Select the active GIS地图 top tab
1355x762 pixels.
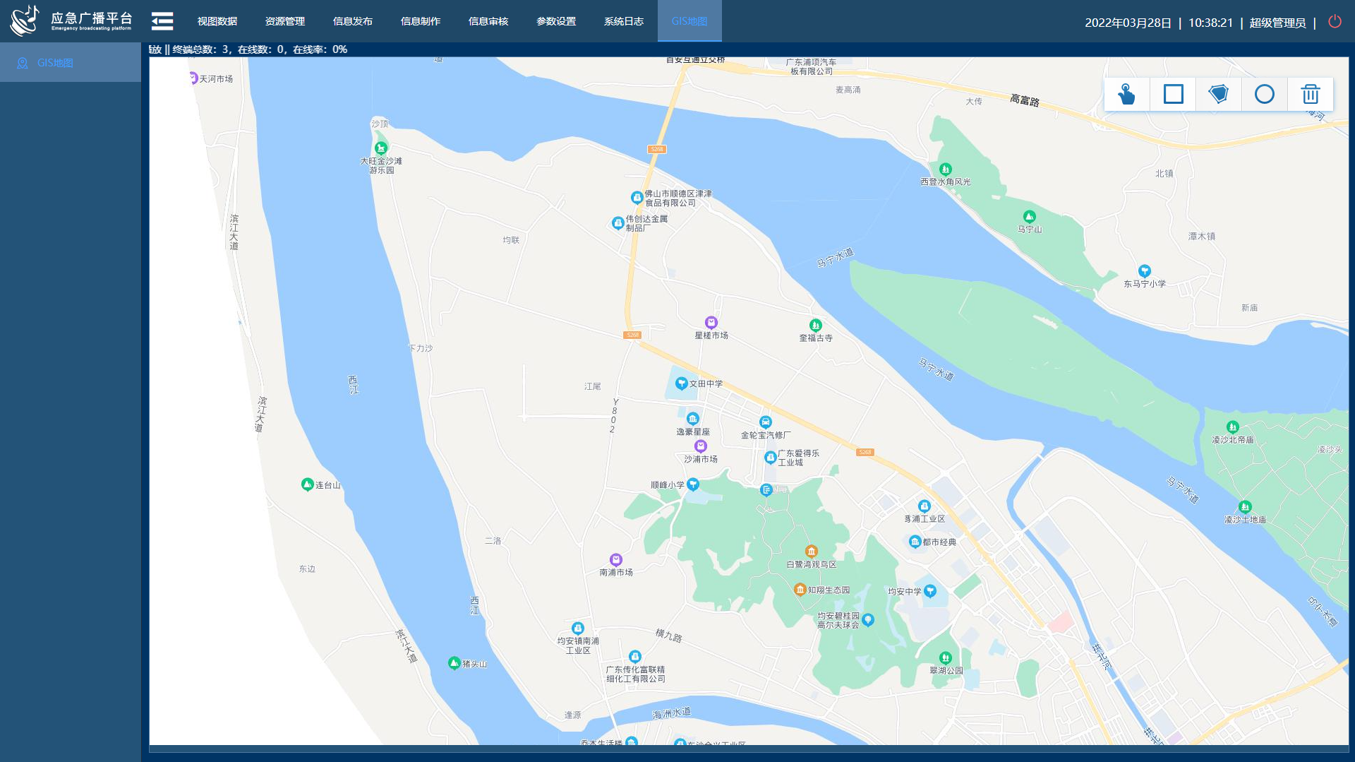coord(689,21)
